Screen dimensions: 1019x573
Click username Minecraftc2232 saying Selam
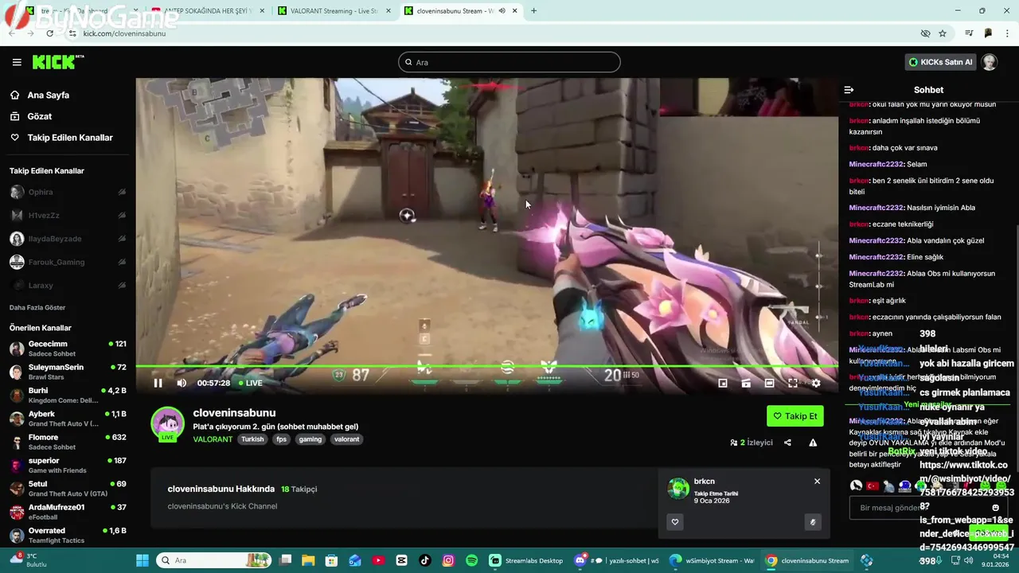[x=876, y=164]
